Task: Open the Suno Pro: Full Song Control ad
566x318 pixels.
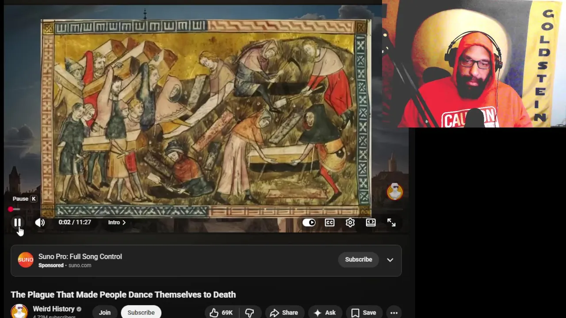Action: (80, 257)
